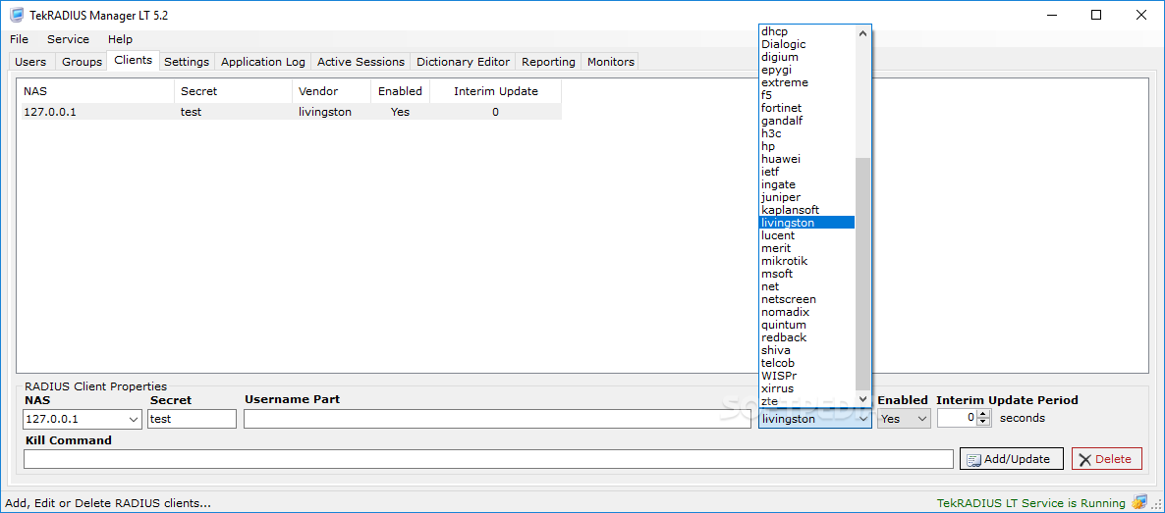Select digium in the vendor list
Viewport: 1165px width, 513px height.
[806, 57]
